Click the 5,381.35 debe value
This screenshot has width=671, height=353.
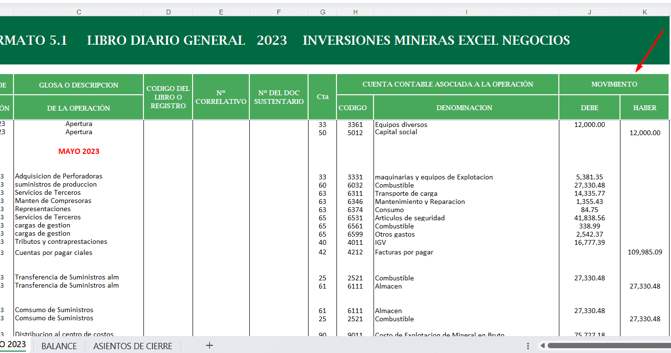589,177
